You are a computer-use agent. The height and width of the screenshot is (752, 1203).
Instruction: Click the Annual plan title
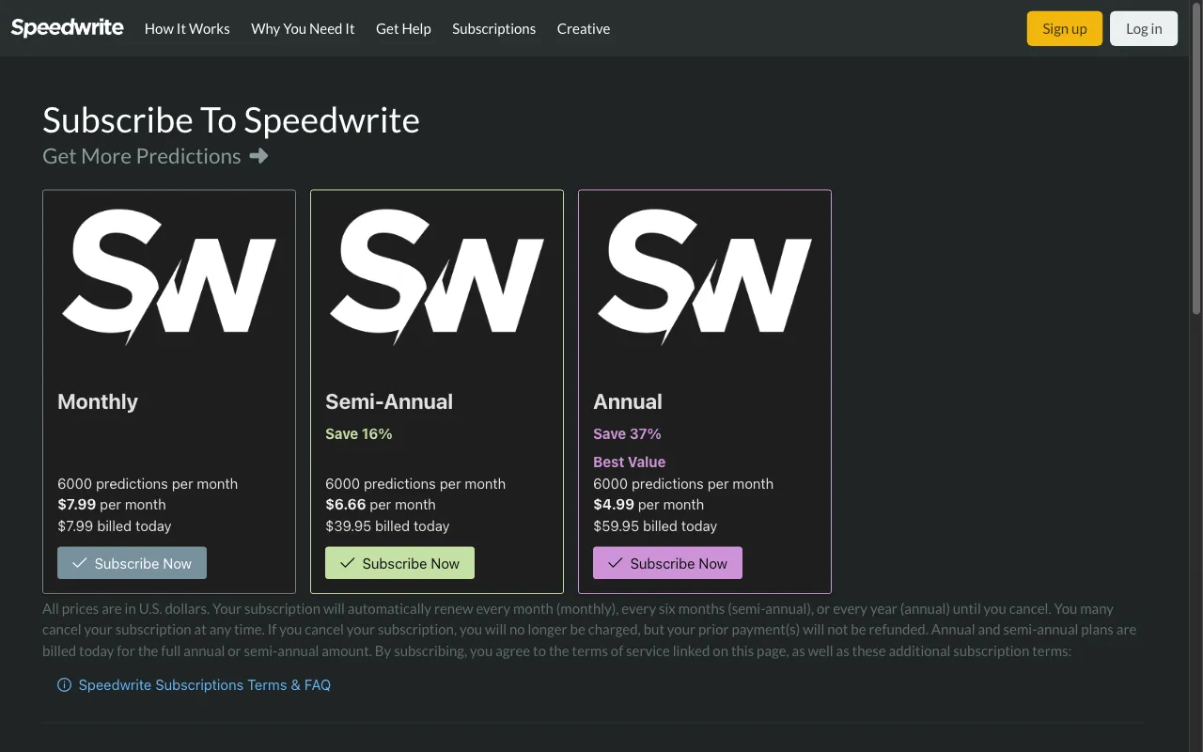click(x=628, y=401)
